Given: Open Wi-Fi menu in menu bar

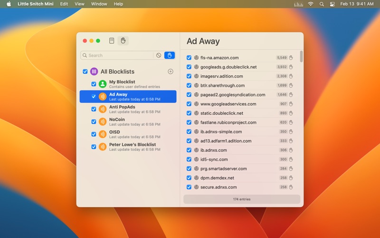Looking at the screenshot, I should (311, 4).
